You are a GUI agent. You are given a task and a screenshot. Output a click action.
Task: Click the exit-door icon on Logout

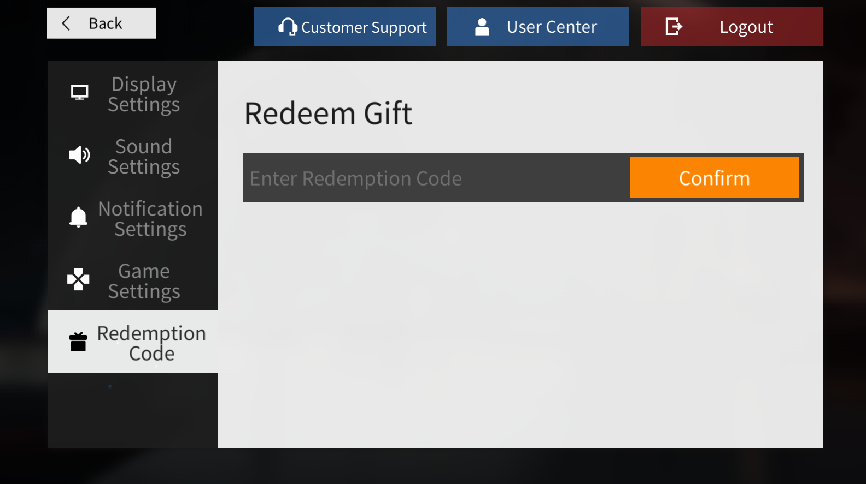674,26
